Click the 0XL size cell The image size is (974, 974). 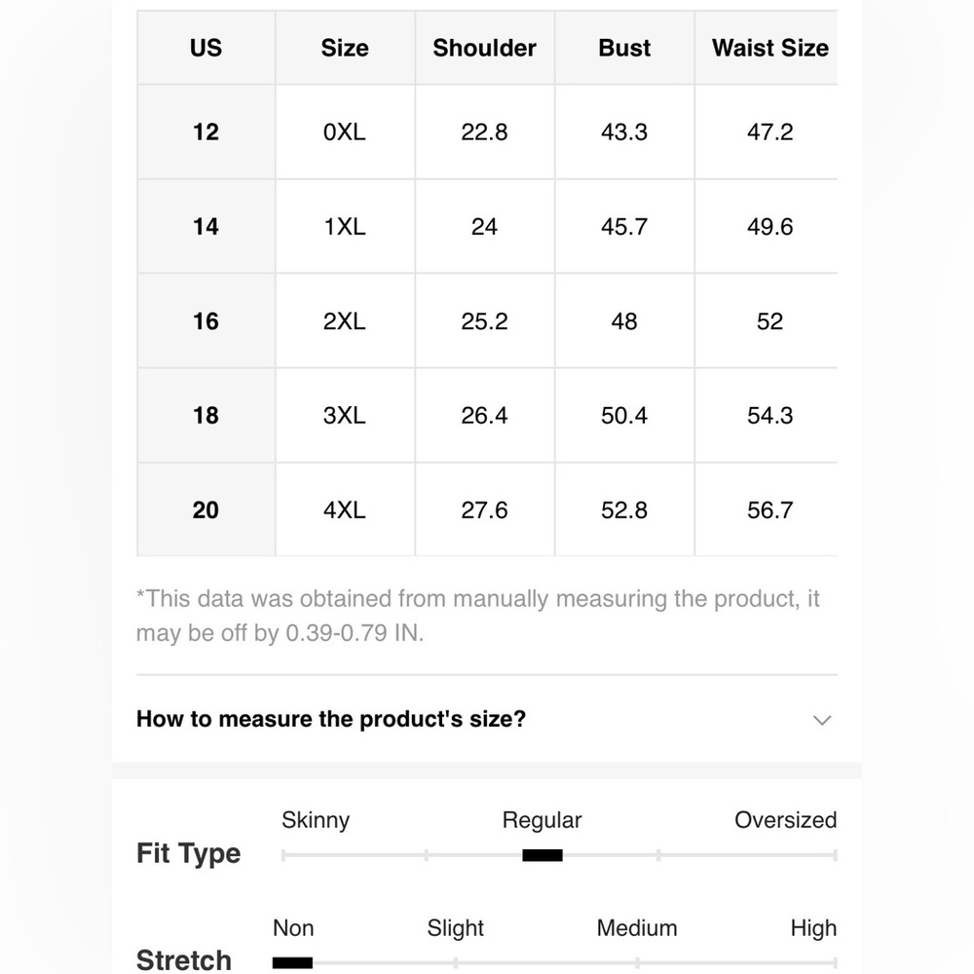[345, 131]
